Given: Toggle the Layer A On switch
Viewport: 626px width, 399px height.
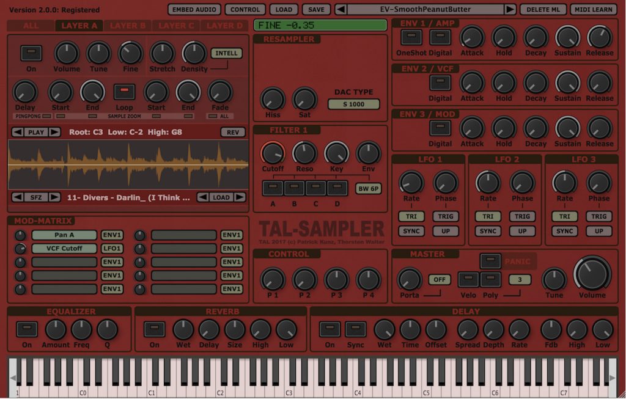Looking at the screenshot, I should coord(31,53).
